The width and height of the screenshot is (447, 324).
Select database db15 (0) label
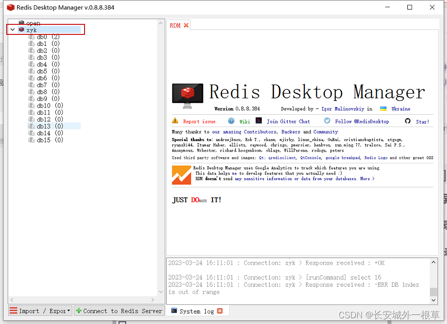(x=50, y=140)
